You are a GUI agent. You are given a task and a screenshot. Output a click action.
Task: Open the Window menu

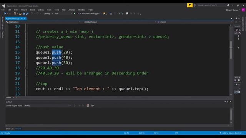click(x=82, y=10)
